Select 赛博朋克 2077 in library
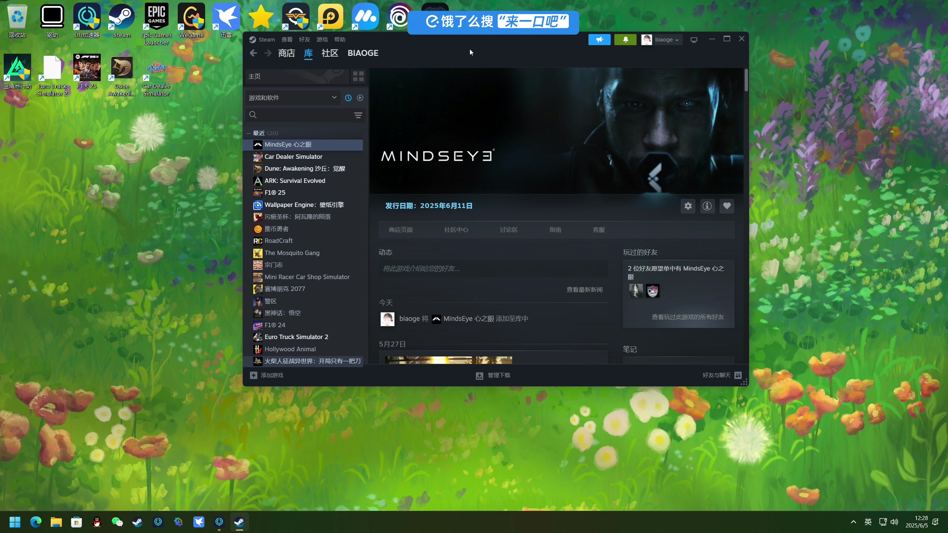 click(x=303, y=289)
